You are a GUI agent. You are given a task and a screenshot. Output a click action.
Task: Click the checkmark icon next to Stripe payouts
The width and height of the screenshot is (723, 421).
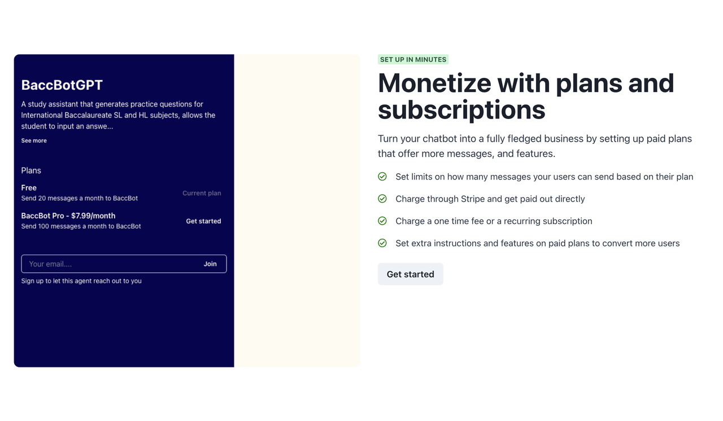pos(382,199)
